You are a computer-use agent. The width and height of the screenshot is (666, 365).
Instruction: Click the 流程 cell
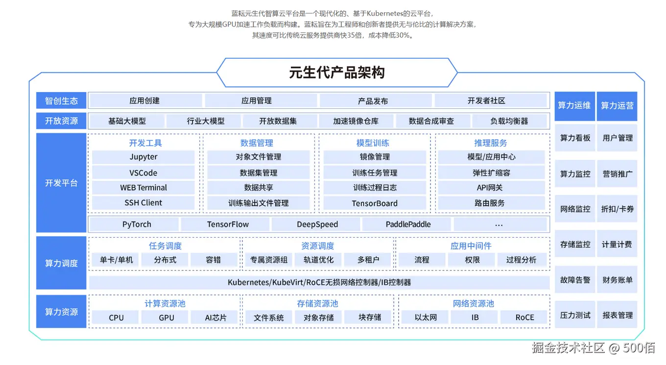tap(422, 260)
